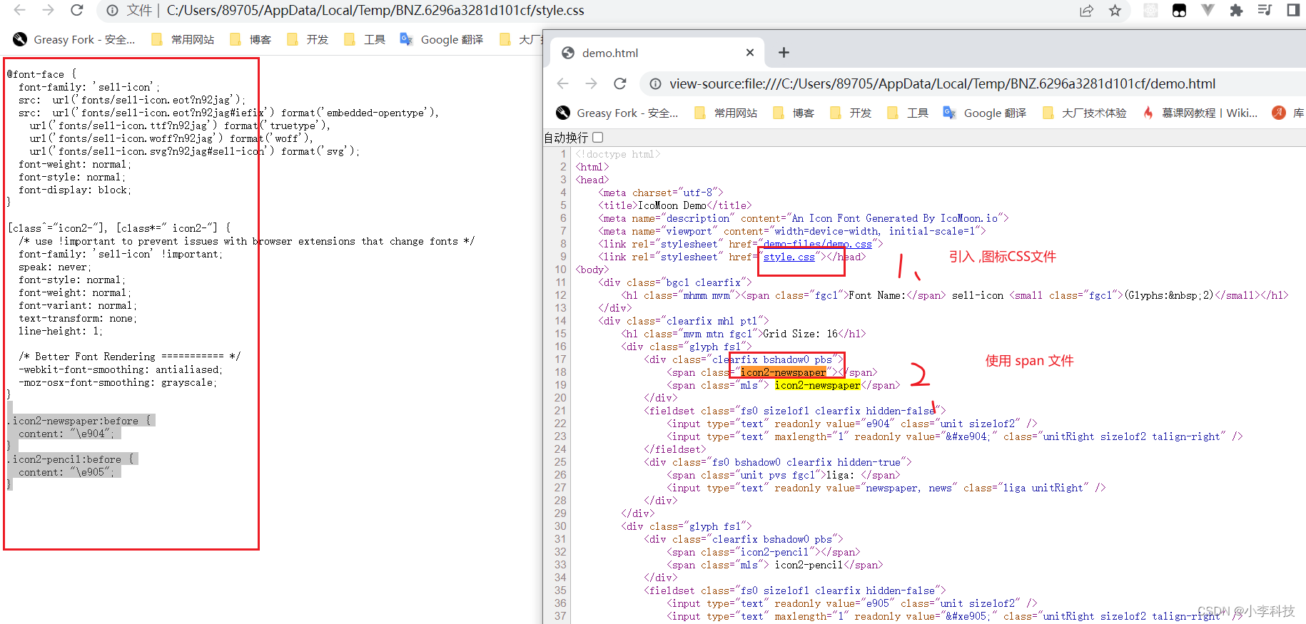Expand 常用网站 folder in the view-source window
This screenshot has height=624, width=1306.
tap(727, 113)
